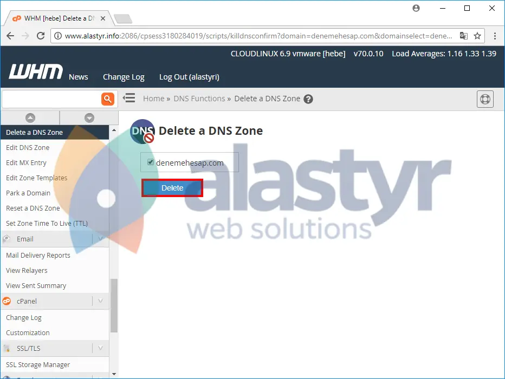Click the Email section icon
The image size is (505, 379).
coord(7,239)
